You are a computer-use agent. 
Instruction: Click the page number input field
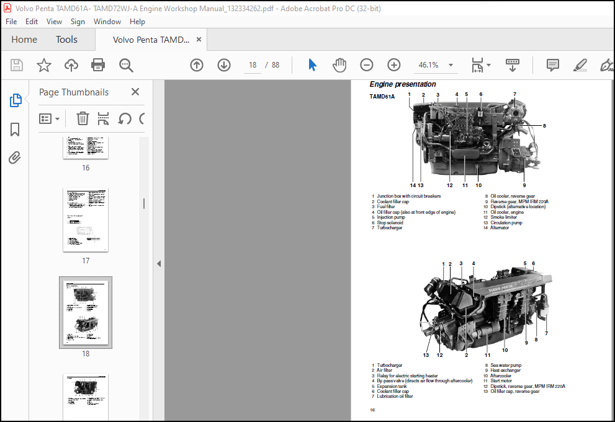[x=253, y=65]
